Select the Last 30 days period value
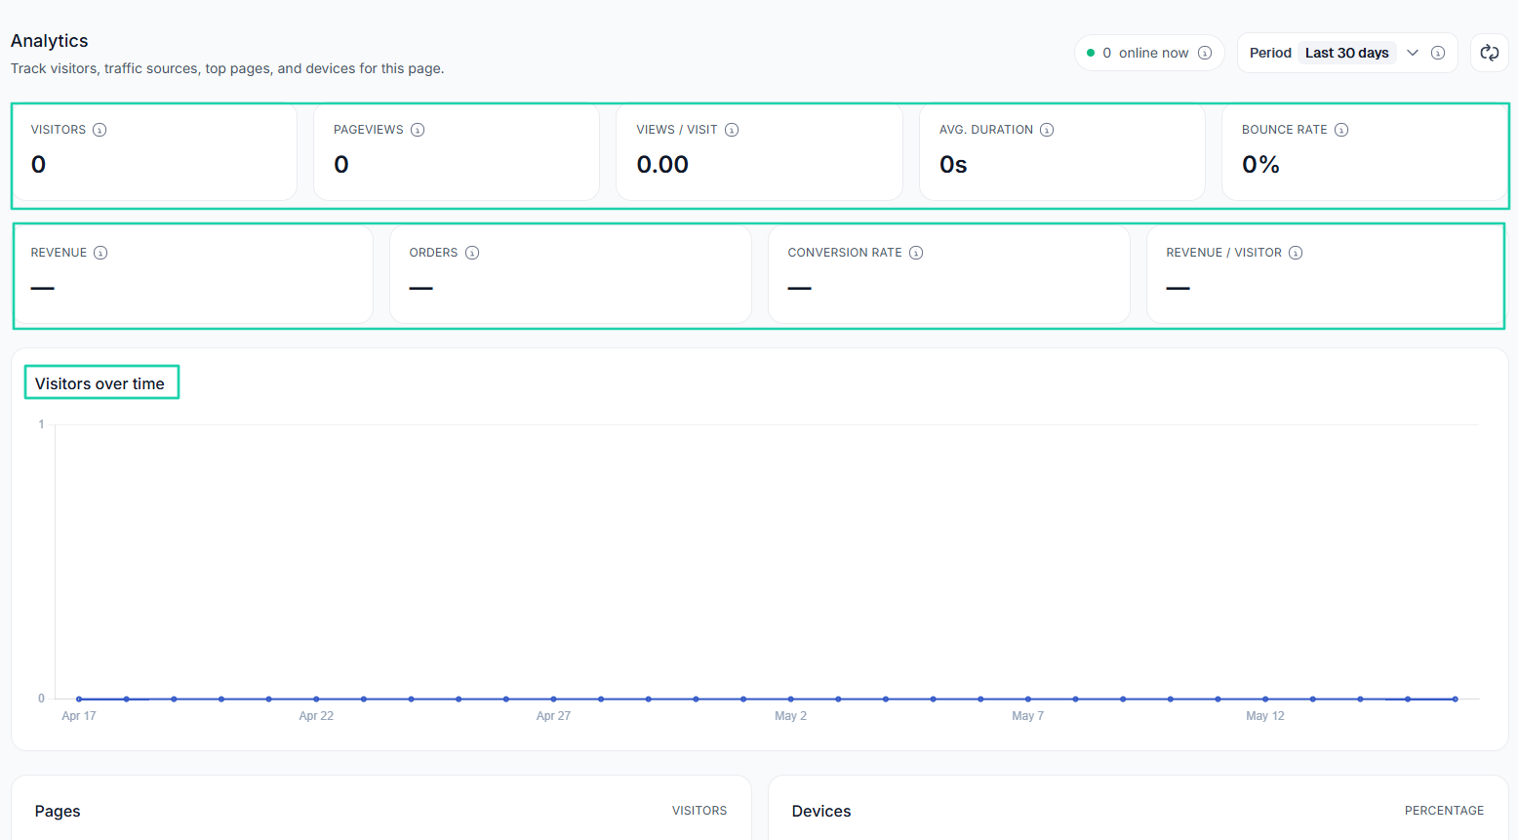 tap(1347, 53)
